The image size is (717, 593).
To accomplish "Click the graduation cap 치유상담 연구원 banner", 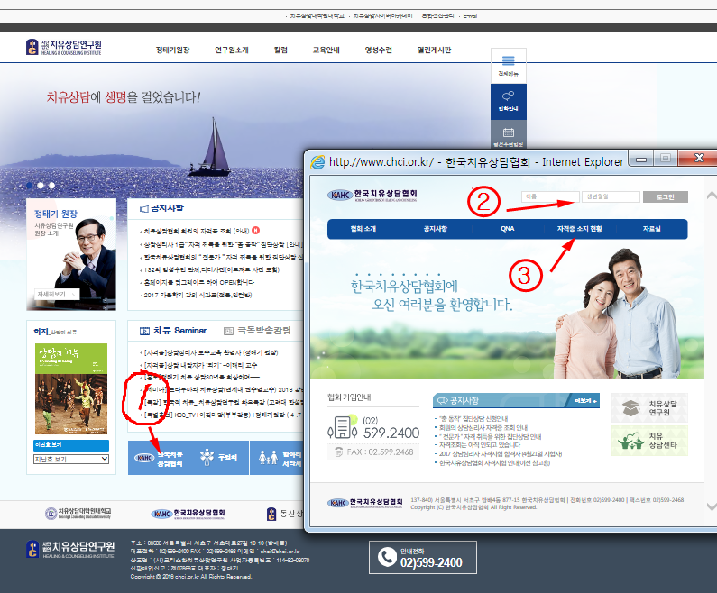I will tap(649, 408).
